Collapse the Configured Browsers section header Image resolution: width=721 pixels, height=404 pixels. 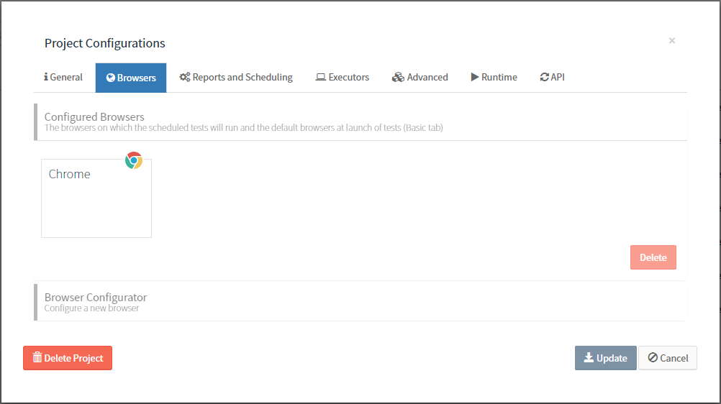point(360,121)
